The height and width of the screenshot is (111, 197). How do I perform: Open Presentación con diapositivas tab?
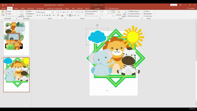[54, 8]
